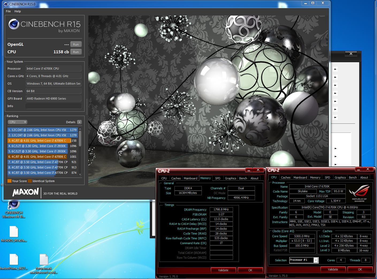This screenshot has height=279, width=377.
Task: Click OK in right CPU-Z CPU window
Action: (x=360, y=269)
